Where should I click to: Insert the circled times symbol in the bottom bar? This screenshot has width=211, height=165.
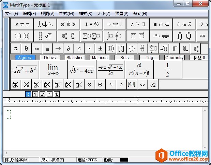click(x=90, y=84)
